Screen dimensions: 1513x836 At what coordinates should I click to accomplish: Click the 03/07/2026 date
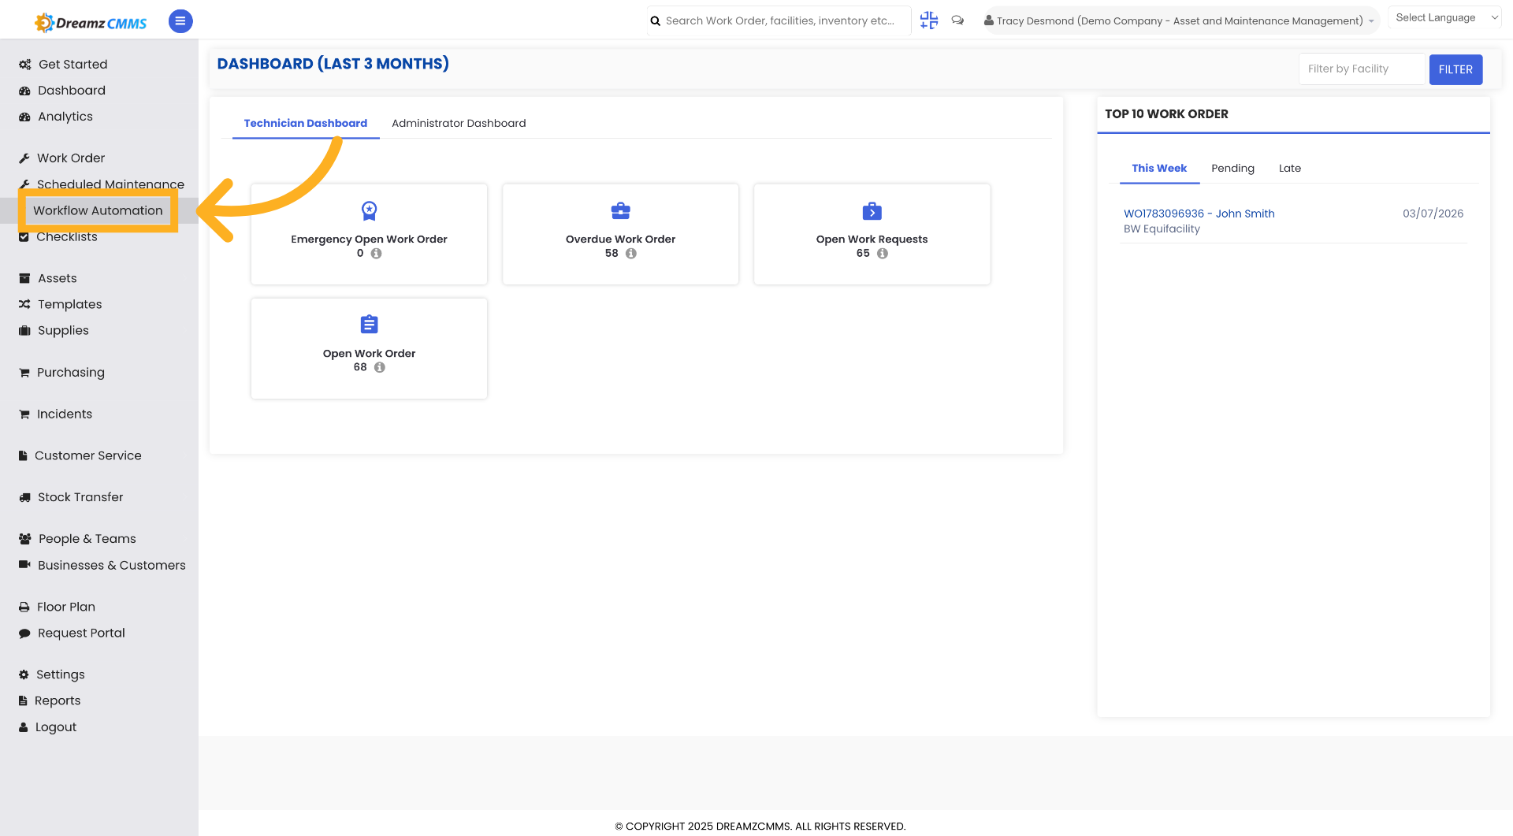[1433, 214]
